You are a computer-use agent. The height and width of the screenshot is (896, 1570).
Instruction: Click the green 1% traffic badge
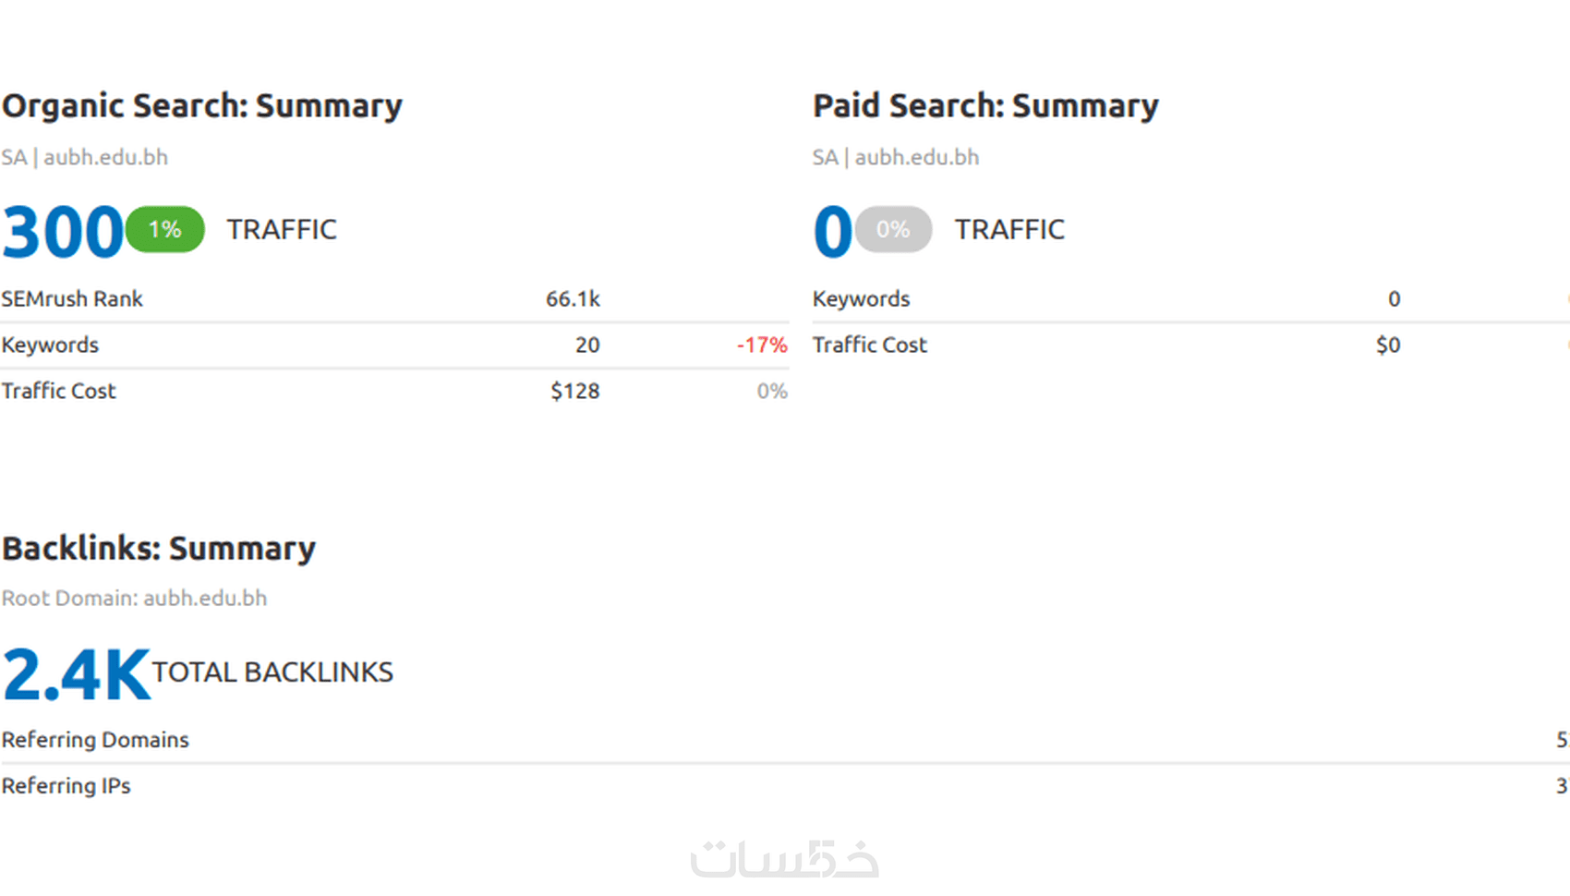click(x=165, y=229)
